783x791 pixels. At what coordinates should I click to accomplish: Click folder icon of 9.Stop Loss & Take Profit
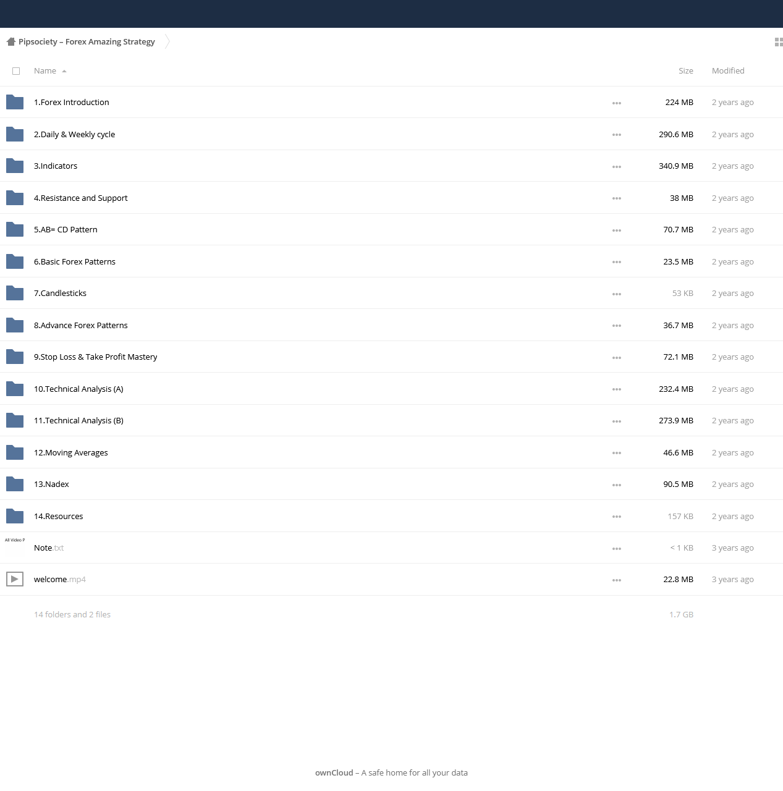click(x=15, y=357)
